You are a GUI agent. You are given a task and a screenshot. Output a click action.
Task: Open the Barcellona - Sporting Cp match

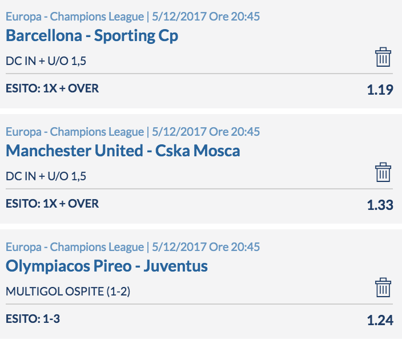coord(92,35)
